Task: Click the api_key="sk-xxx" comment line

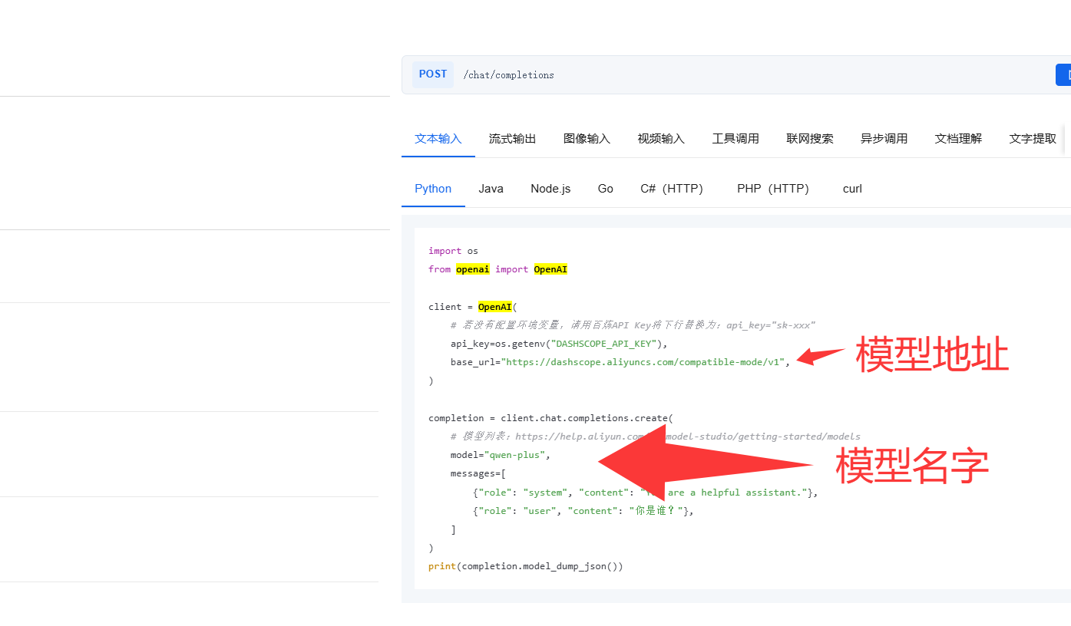Action: tap(633, 325)
